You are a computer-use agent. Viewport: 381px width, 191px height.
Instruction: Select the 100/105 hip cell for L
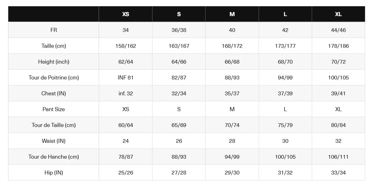tap(285, 157)
